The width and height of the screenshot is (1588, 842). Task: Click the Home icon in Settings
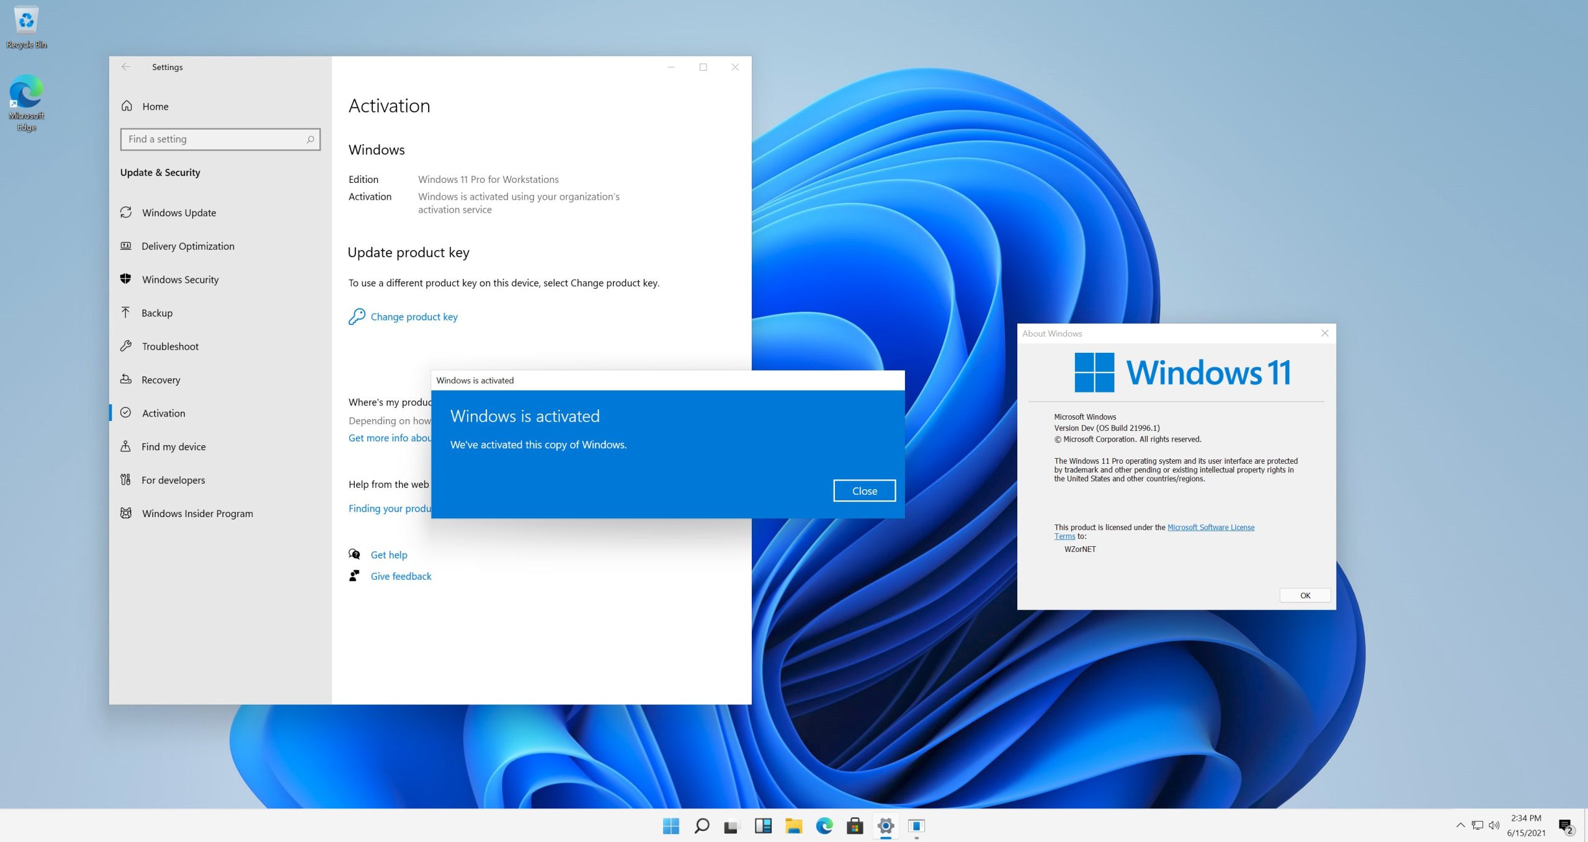[x=127, y=106]
